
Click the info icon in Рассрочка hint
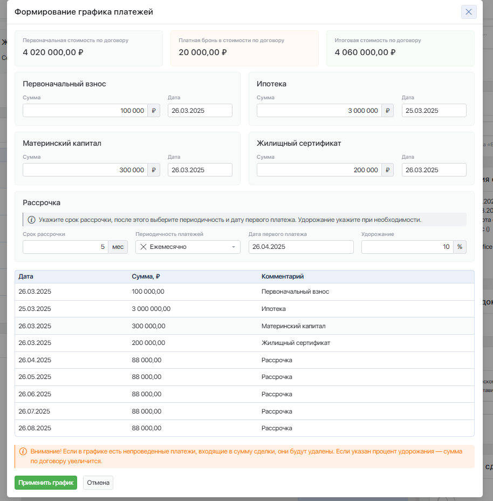31,220
